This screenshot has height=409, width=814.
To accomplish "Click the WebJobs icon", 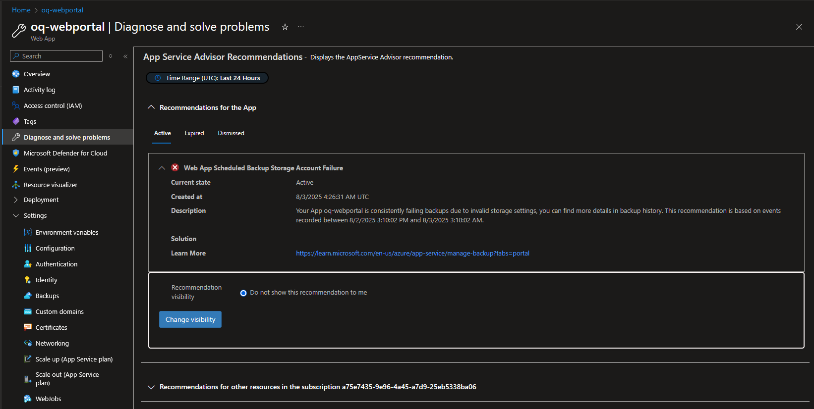I will (x=28, y=399).
